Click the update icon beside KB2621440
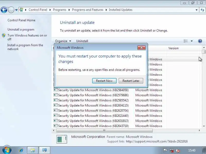 click(x=56, y=115)
